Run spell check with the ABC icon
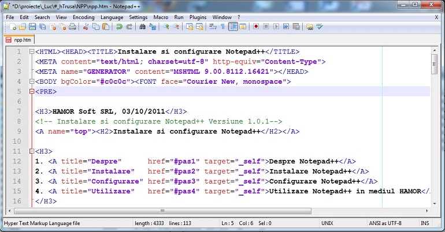This screenshot has height=232, width=445. pyautogui.click(x=320, y=27)
